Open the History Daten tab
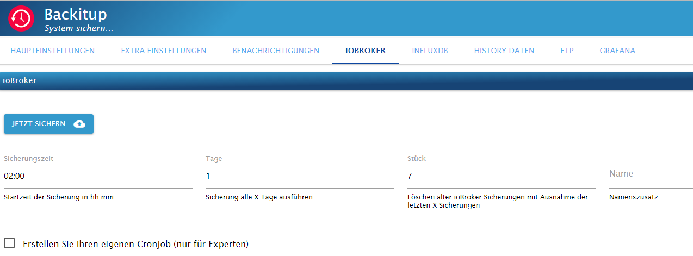This screenshot has height=256, width=693. pyautogui.click(x=504, y=51)
